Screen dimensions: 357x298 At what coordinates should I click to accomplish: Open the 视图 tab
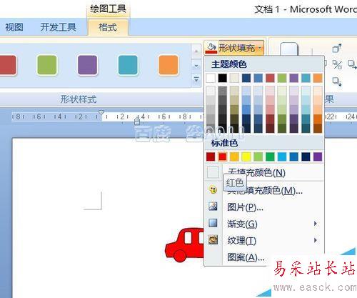[x=14, y=27]
